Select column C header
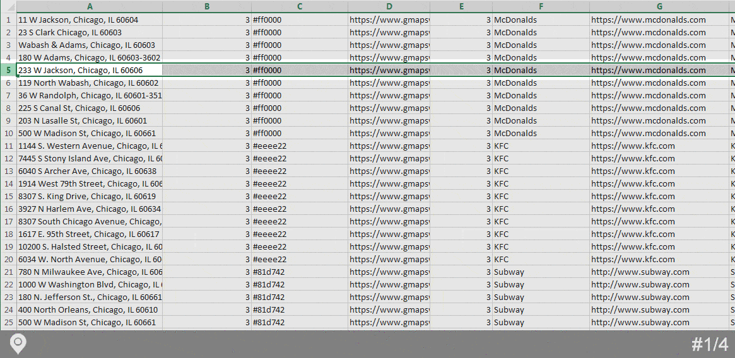 (300, 6)
